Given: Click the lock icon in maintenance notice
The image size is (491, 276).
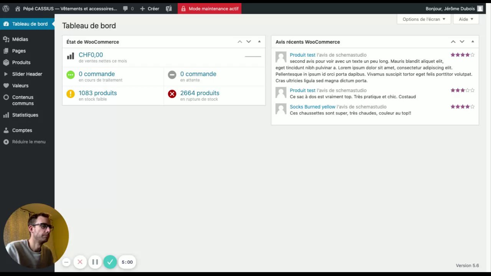Looking at the screenshot, I should [x=183, y=8].
